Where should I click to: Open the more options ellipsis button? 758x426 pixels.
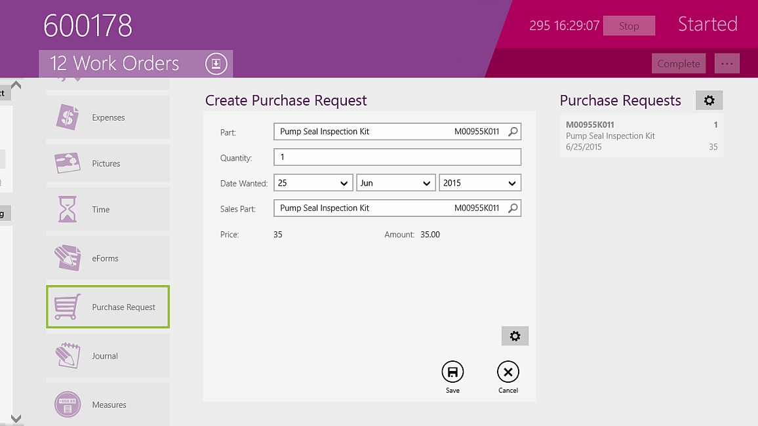727,64
